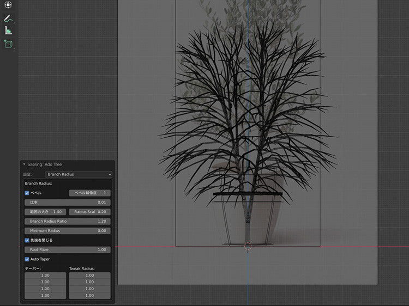Click the Branch Radius Ratio slider

(68, 222)
